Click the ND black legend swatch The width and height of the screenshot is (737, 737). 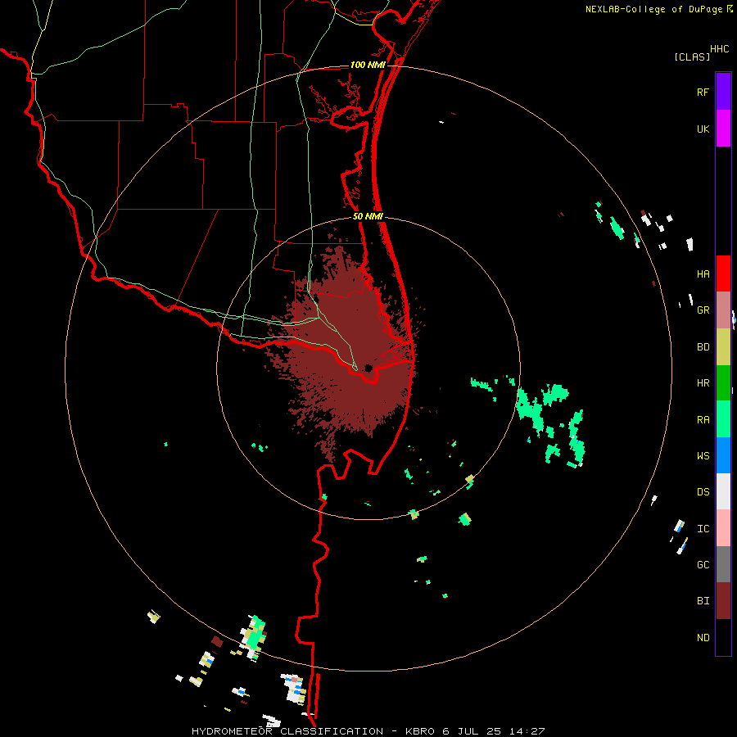[x=723, y=637]
